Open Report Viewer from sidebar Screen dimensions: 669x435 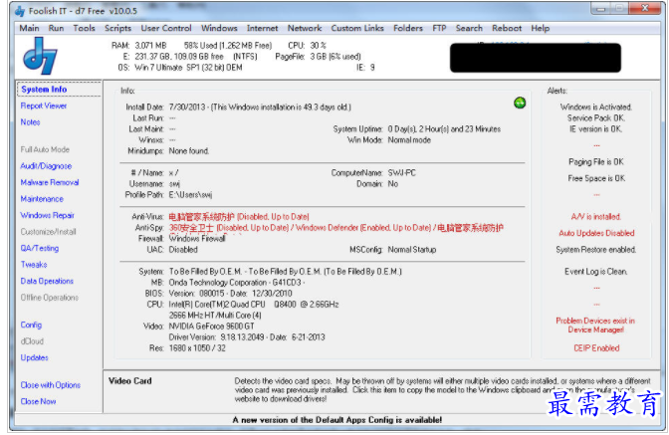(44, 106)
